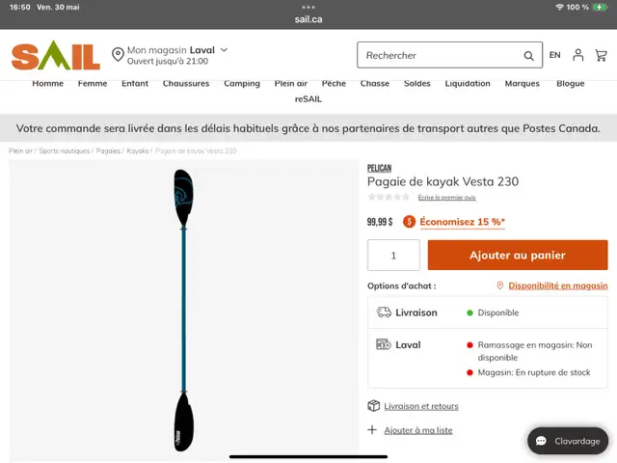Click the search magnifier icon
This screenshot has width=617, height=463.
point(528,56)
